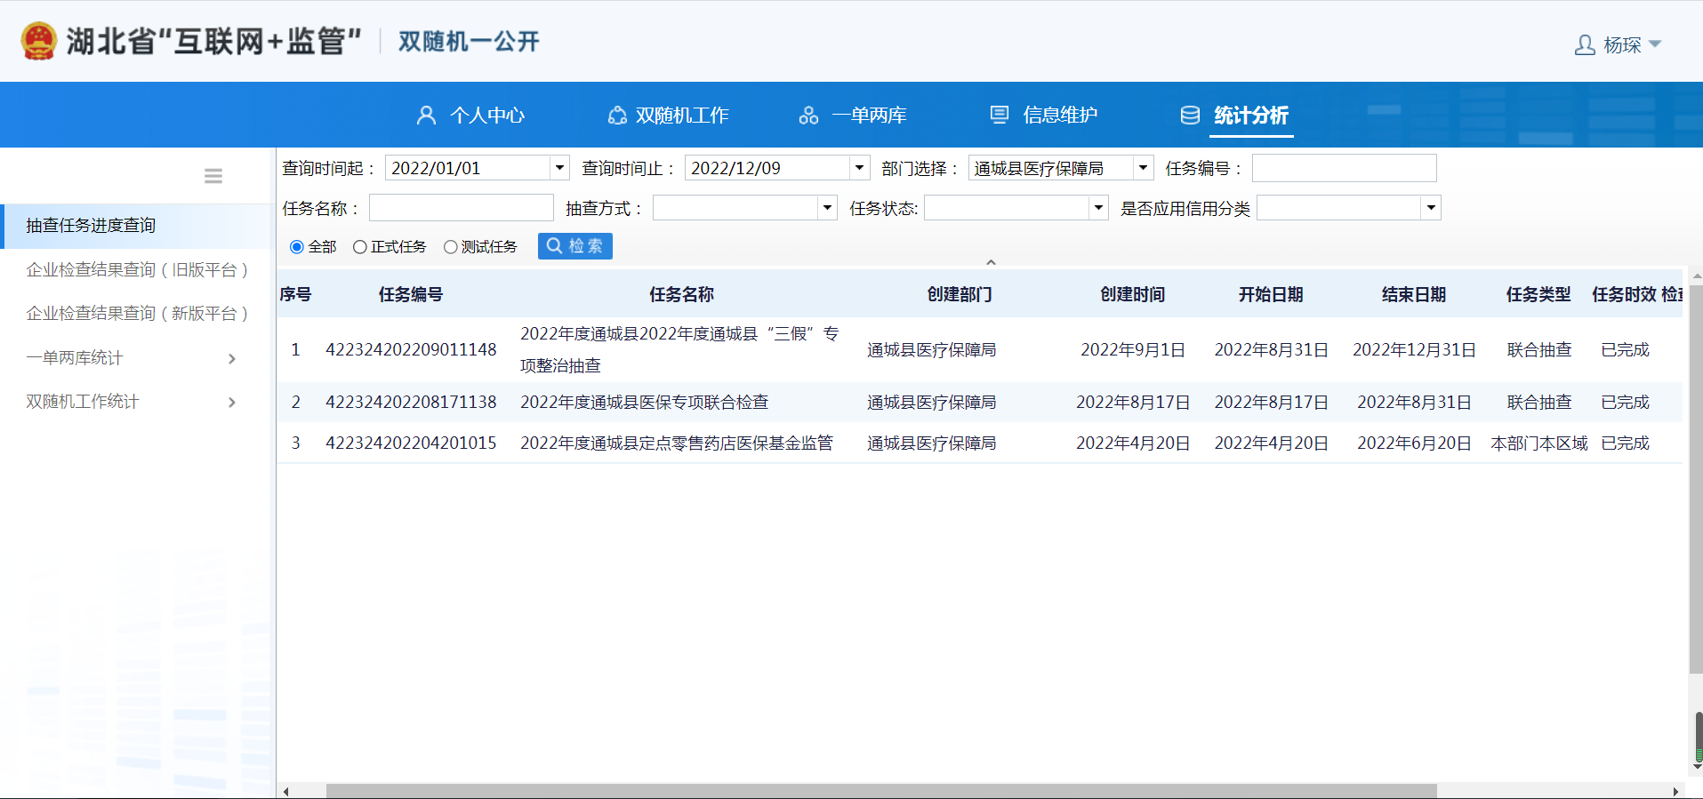Click the 本部门本区域 task type cell
1703x799 pixels.
coord(1539,443)
